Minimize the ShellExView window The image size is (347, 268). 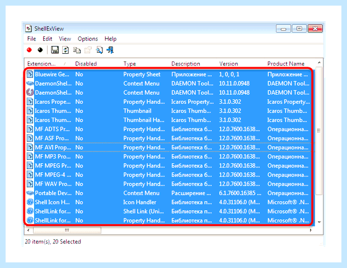(283, 29)
